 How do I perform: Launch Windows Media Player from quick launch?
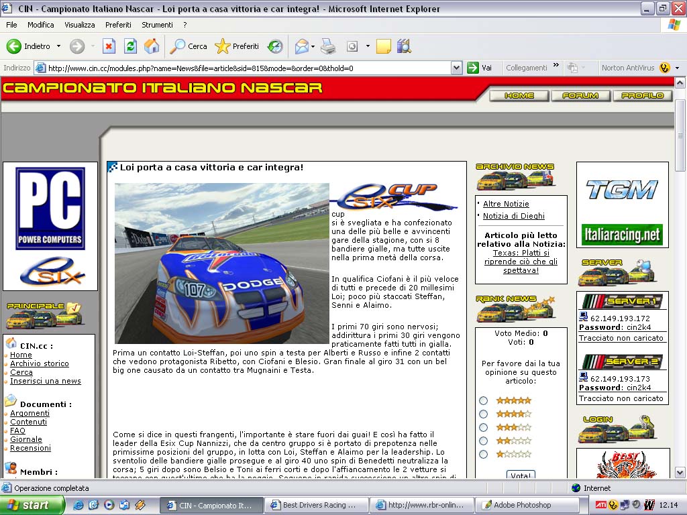pos(109,505)
